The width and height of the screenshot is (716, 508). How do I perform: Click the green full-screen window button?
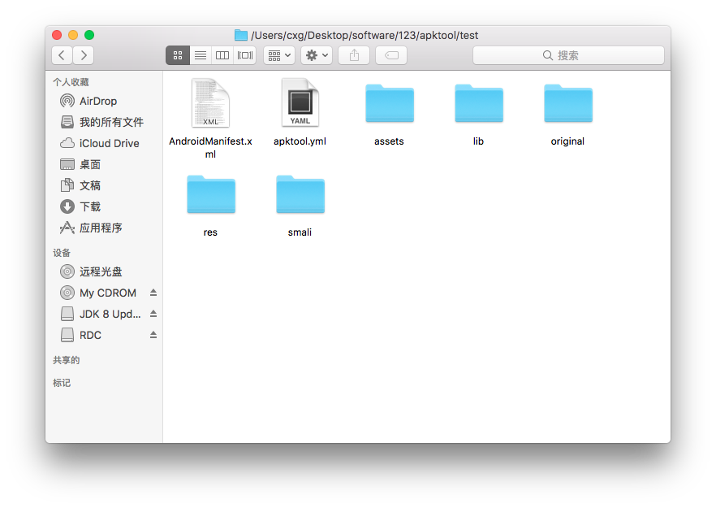pyautogui.click(x=89, y=35)
